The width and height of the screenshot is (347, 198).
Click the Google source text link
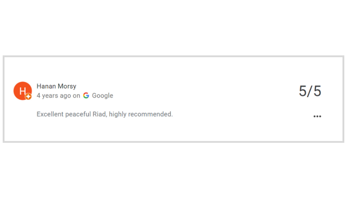[102, 95]
